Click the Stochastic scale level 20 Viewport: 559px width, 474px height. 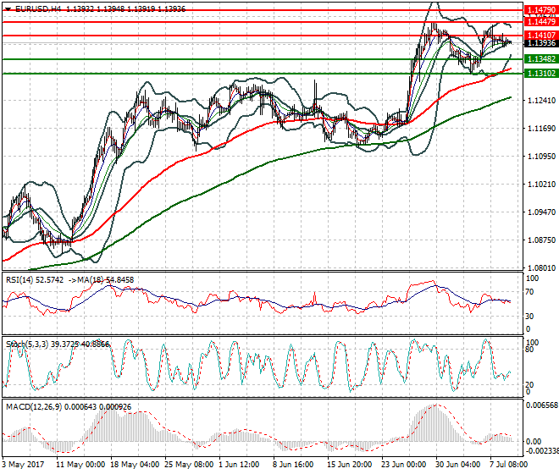[x=529, y=384]
